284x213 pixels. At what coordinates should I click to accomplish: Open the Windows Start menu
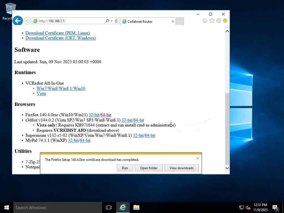(7, 207)
